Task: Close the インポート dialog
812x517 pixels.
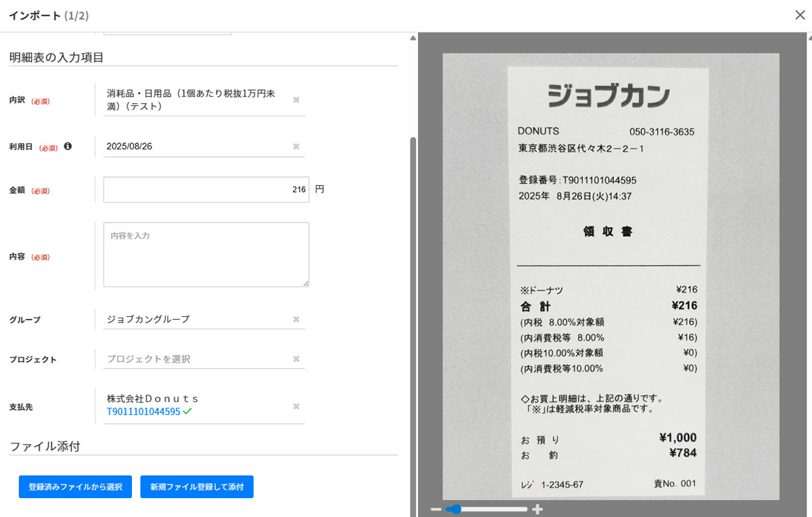Action: click(x=800, y=15)
